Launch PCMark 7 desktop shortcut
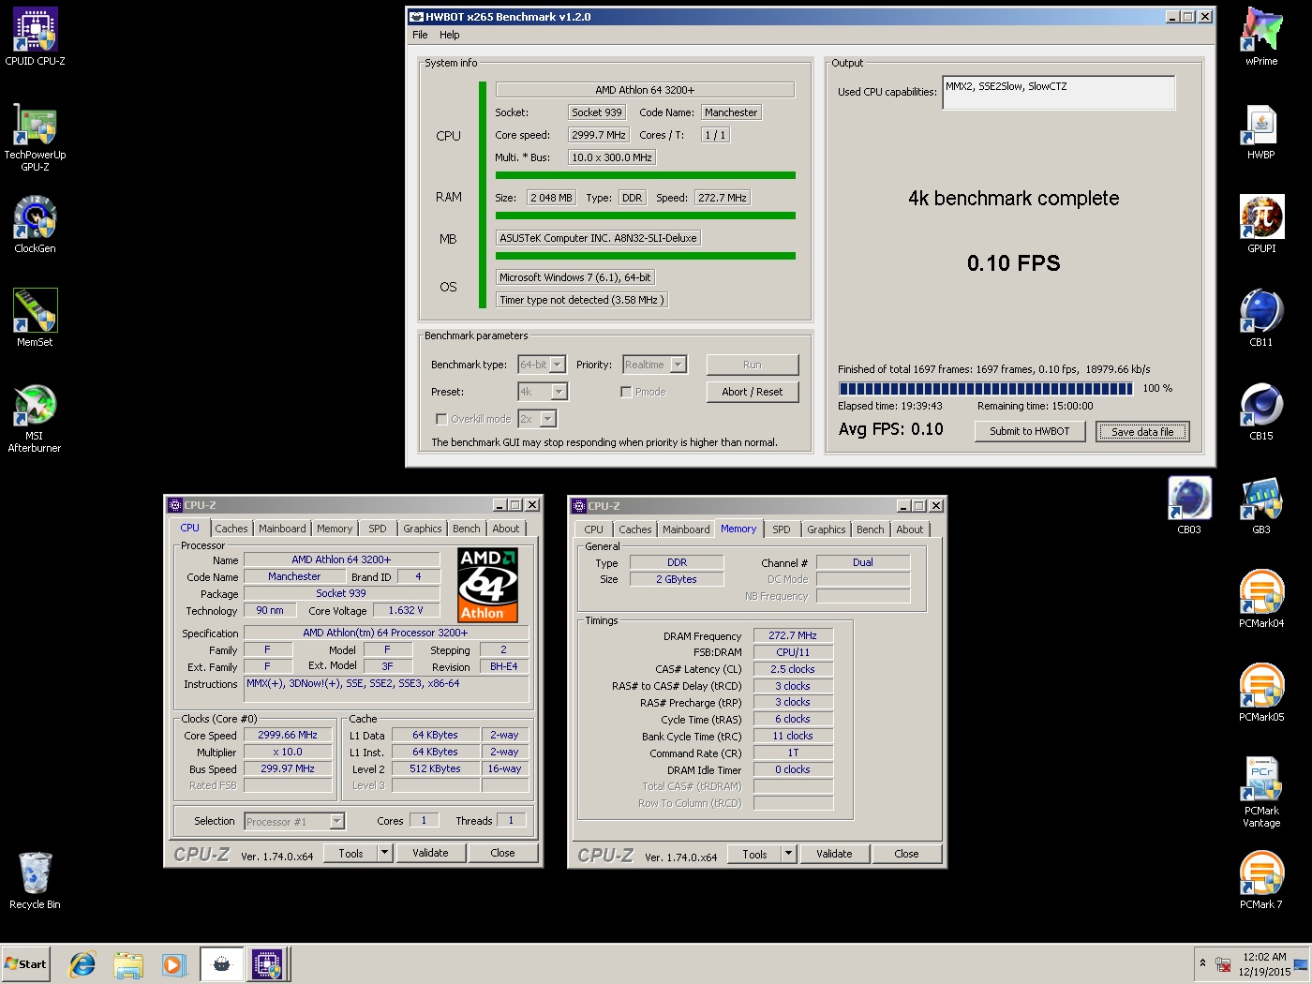Image resolution: width=1312 pixels, height=984 pixels. [1261, 881]
